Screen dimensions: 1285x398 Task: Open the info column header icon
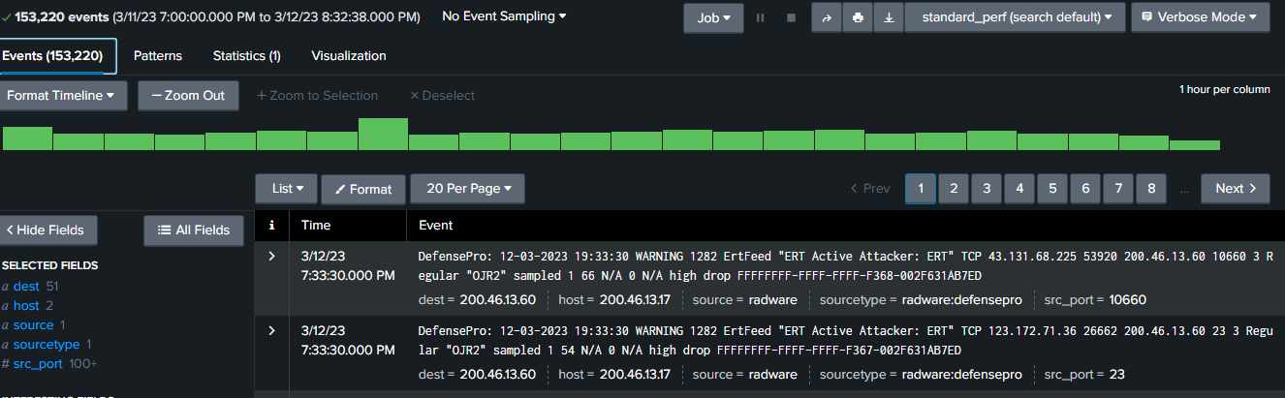pyautogui.click(x=271, y=226)
